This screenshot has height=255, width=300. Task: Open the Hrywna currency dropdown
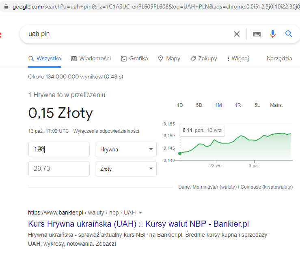tap(125, 149)
